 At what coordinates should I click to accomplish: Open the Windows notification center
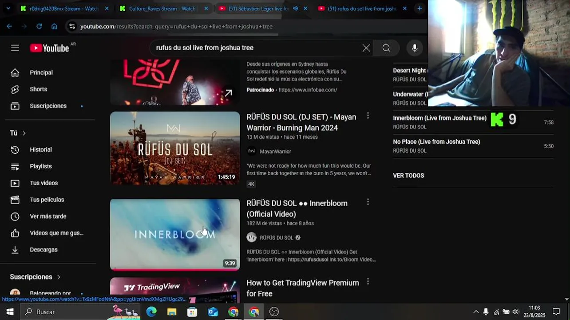[x=556, y=312]
